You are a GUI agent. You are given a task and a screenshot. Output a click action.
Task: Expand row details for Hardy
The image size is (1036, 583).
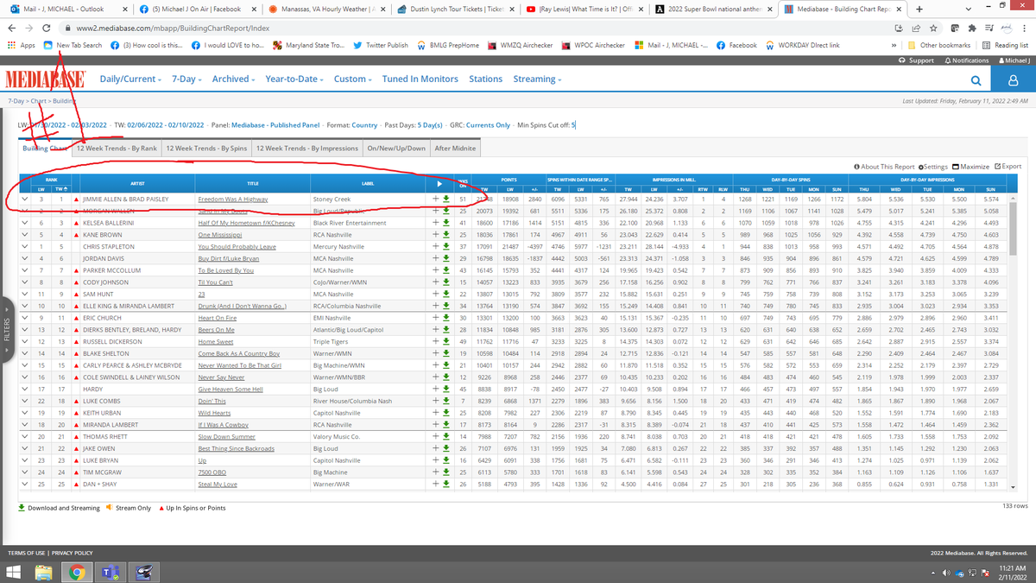pos(25,390)
